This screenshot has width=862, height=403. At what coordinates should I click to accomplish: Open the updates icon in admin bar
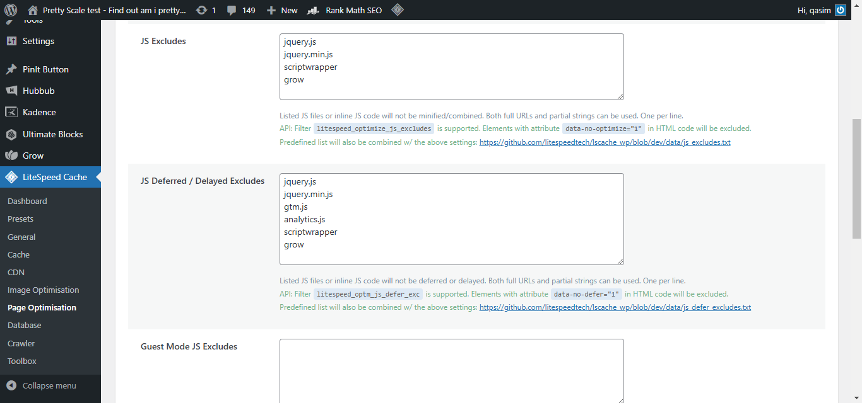(x=201, y=10)
